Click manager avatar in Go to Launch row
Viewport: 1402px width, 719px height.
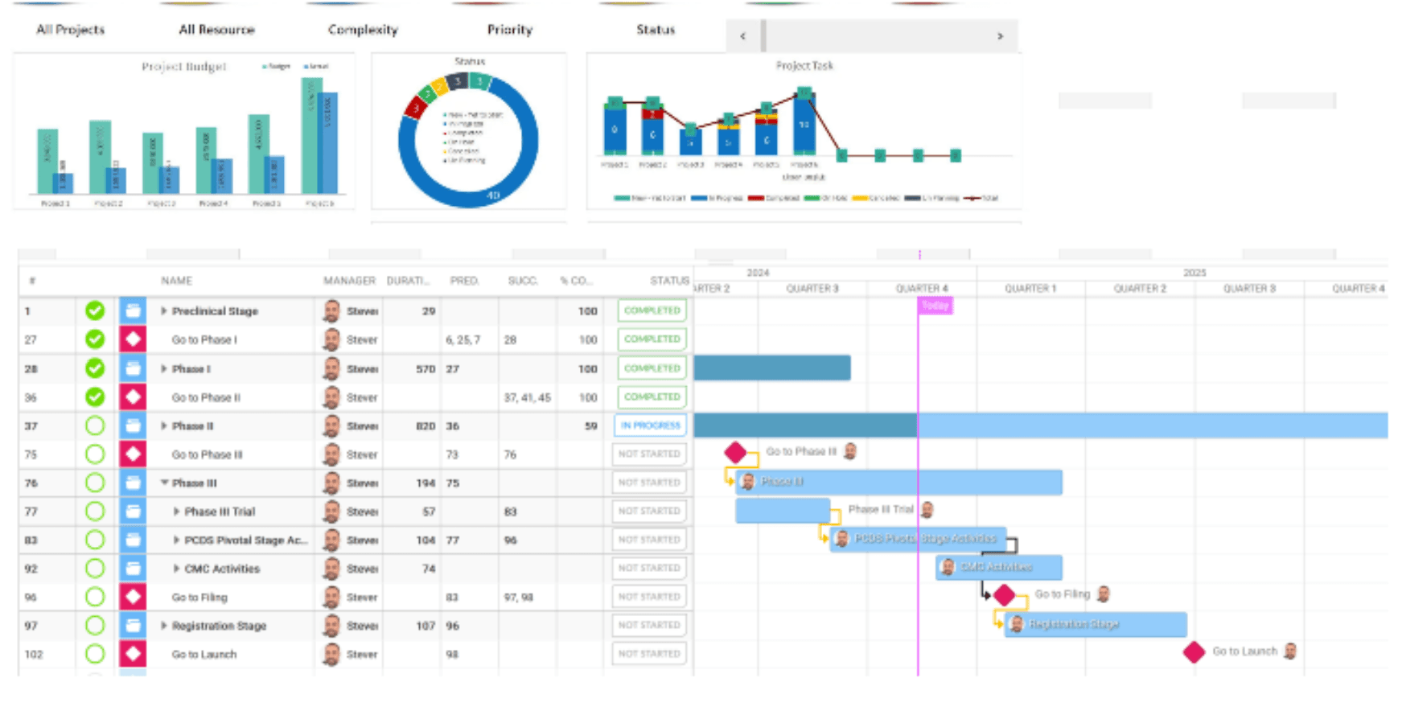[331, 654]
